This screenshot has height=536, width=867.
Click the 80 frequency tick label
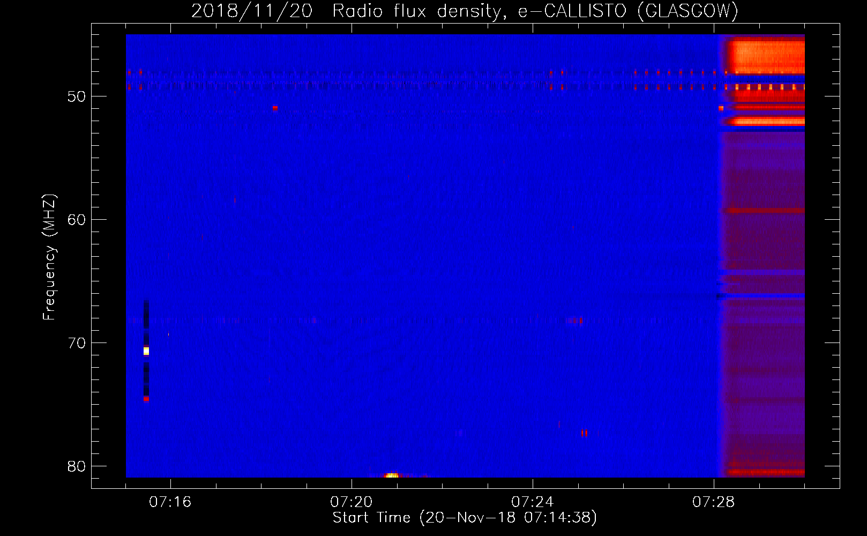click(77, 466)
